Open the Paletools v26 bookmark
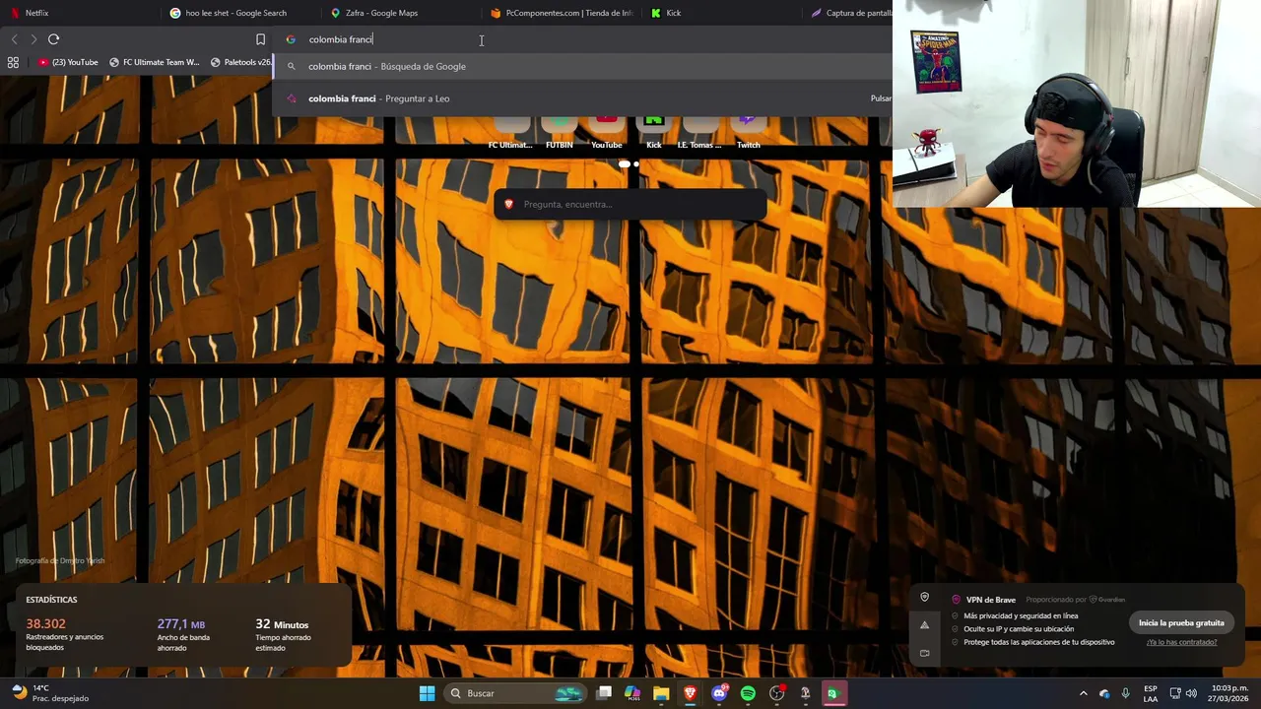The image size is (1261, 709). pyautogui.click(x=241, y=62)
